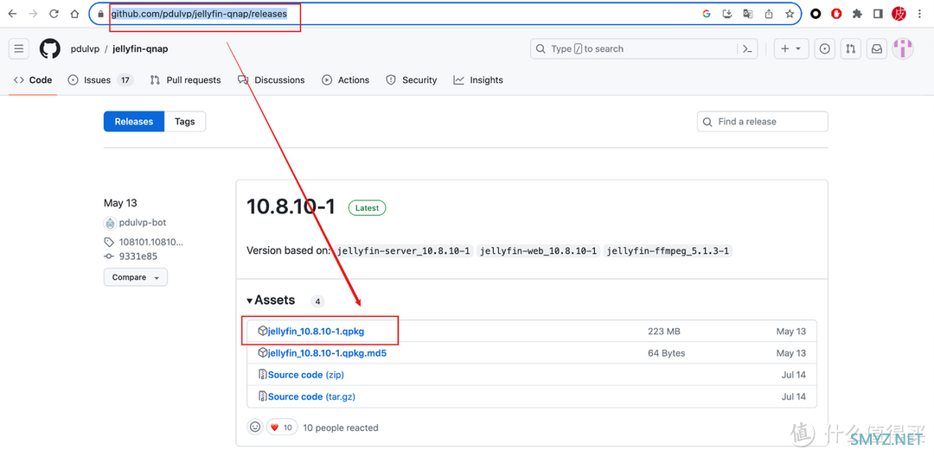The image size is (934, 456).
Task: Bookmark this page with the star icon
Action: (790, 14)
